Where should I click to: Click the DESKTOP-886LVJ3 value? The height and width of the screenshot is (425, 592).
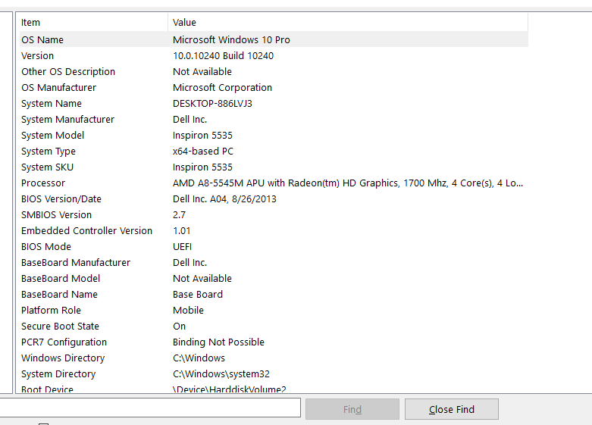click(212, 103)
